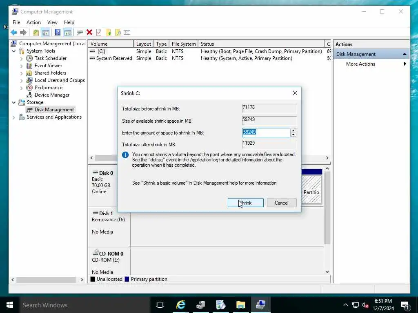This screenshot has height=313, width=418.
Task: Sort by the Status column header
Action: click(x=261, y=44)
